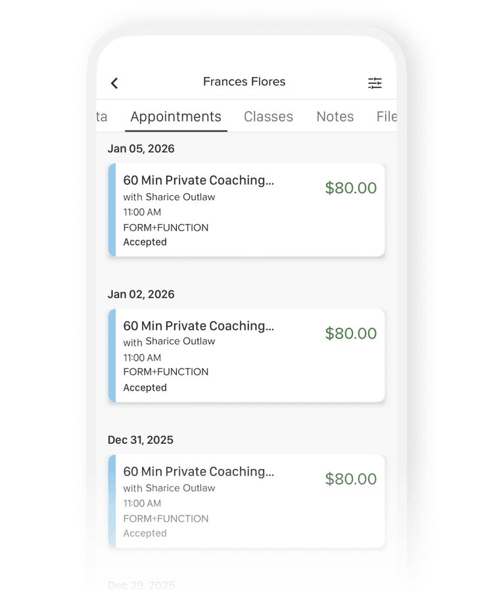Open the appointment filter options icon
The image size is (493, 616).
(375, 83)
